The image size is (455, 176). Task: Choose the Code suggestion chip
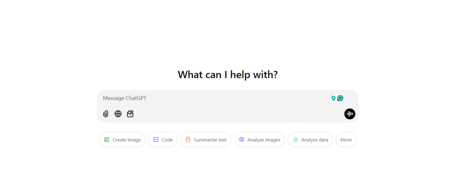tap(163, 140)
